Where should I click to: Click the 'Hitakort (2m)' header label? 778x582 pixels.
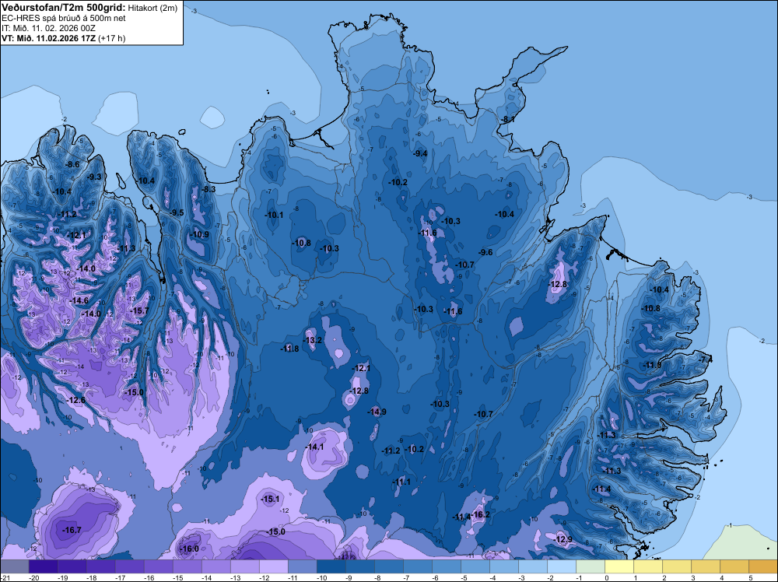152,8
